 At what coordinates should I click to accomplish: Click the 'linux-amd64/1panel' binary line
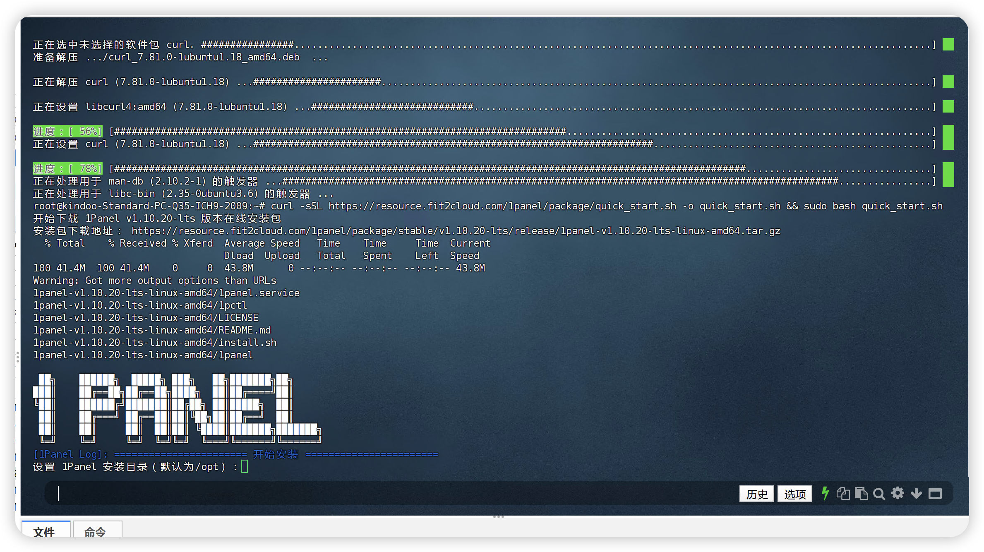[x=143, y=355]
